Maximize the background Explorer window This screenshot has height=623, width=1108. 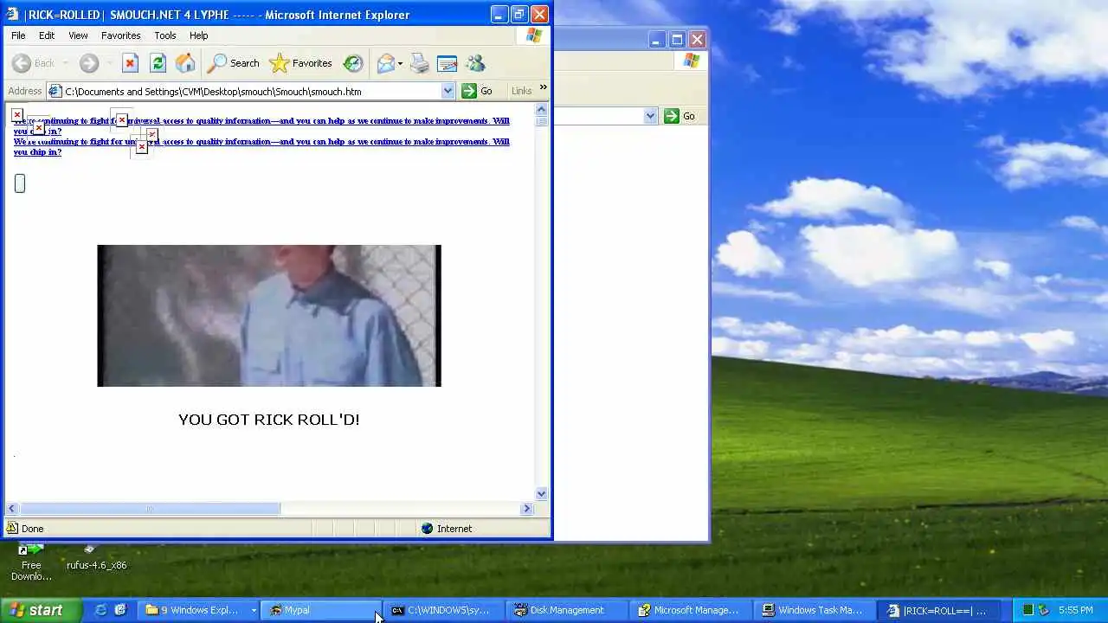(x=677, y=39)
